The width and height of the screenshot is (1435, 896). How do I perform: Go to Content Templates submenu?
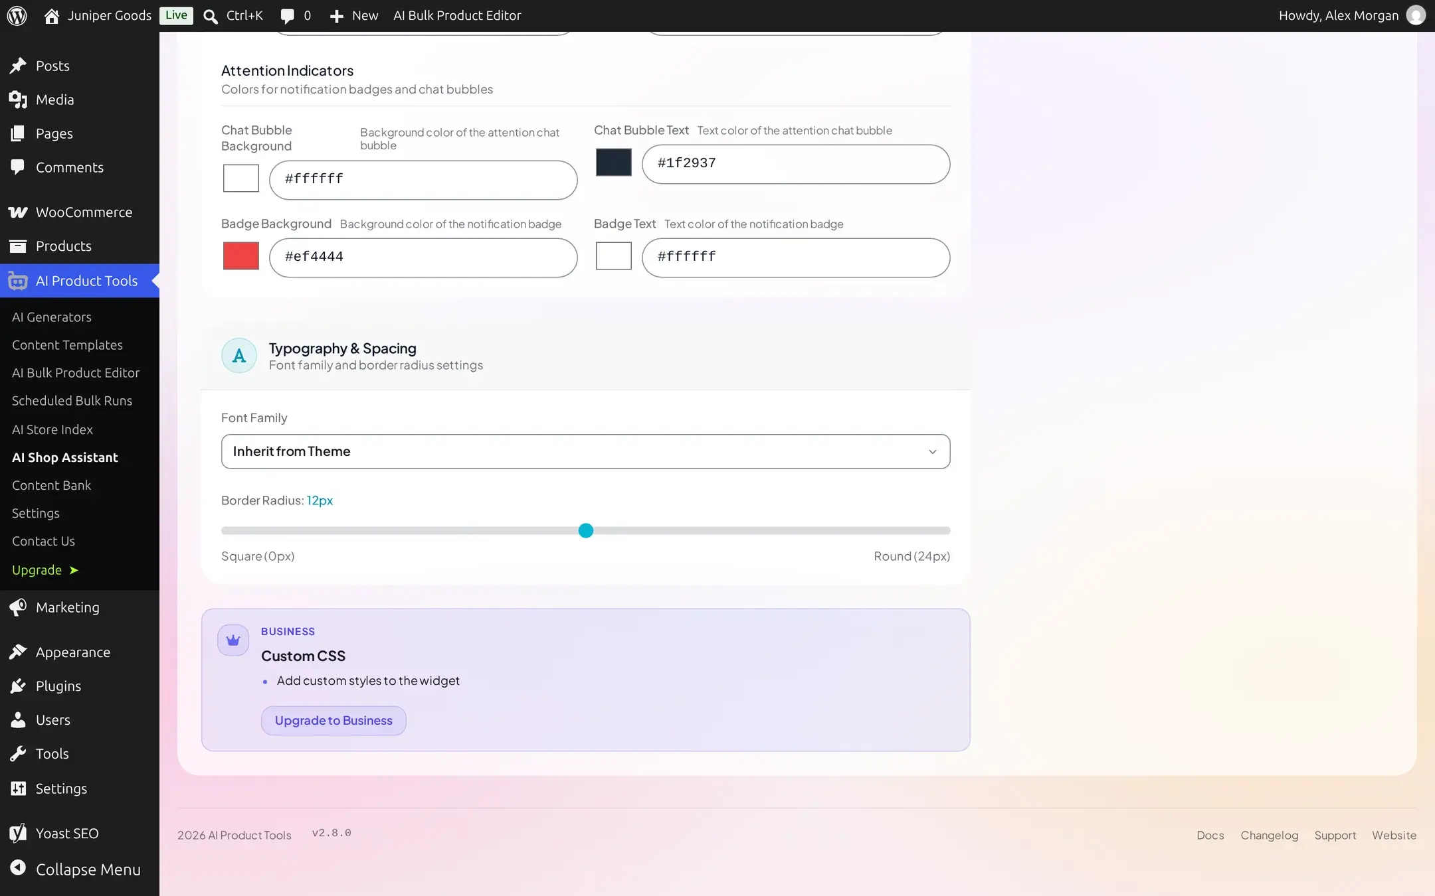click(x=67, y=345)
